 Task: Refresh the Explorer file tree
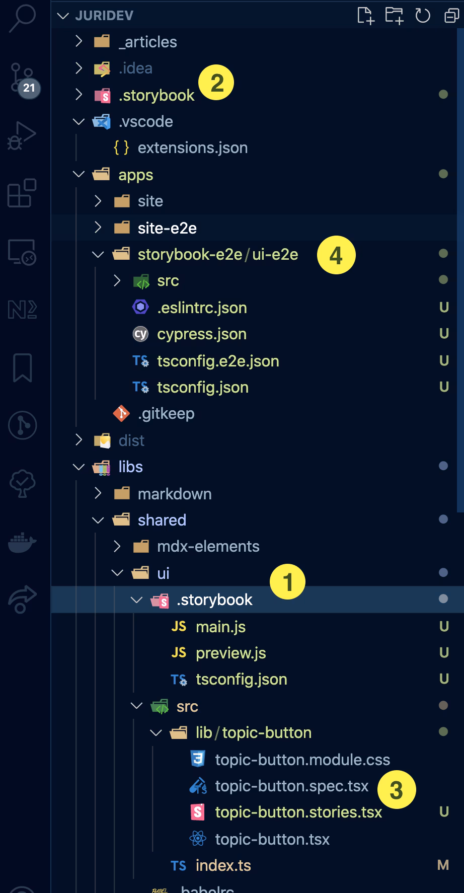pos(423,16)
